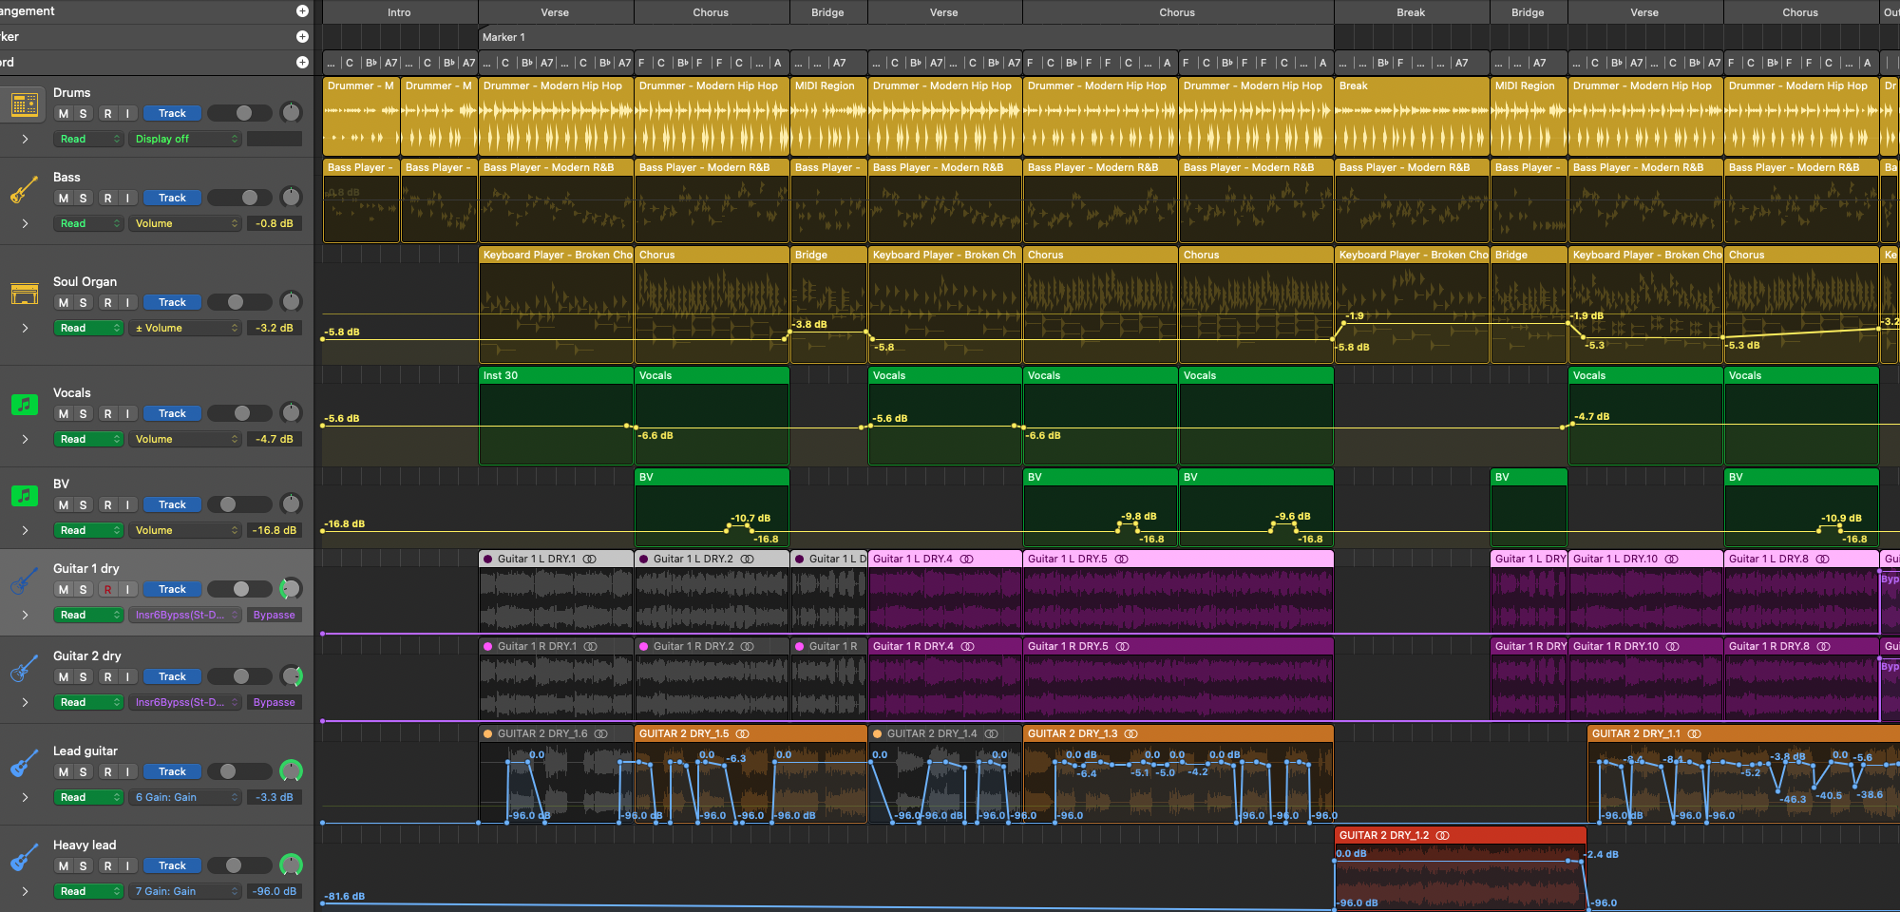Click Bass automation value -0.8 dB field
Viewport: 1900px width, 912px height.
click(274, 223)
